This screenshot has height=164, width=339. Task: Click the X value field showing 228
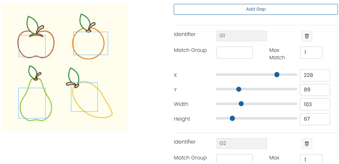(x=315, y=75)
